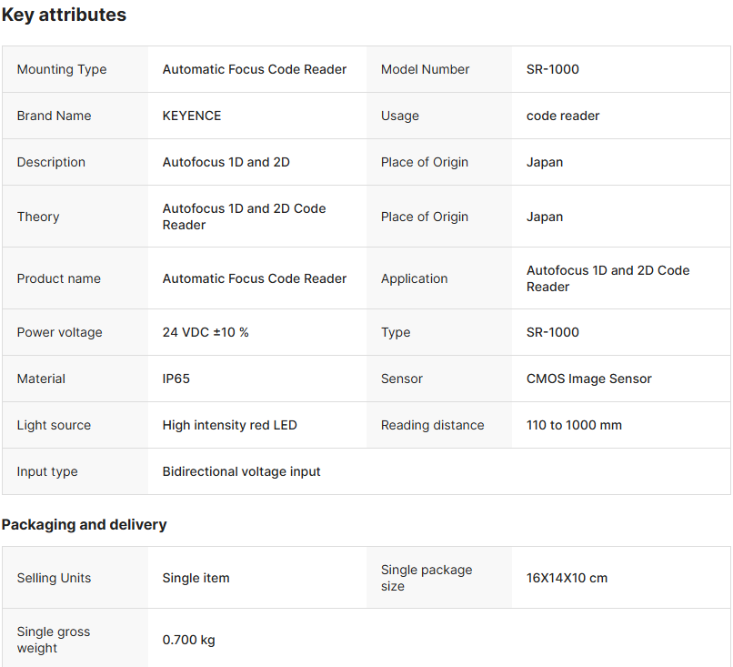Click the 0.700 kg weight value

click(x=188, y=640)
